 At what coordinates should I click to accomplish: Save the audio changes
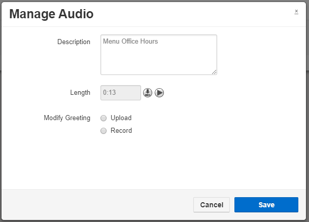click(266, 205)
